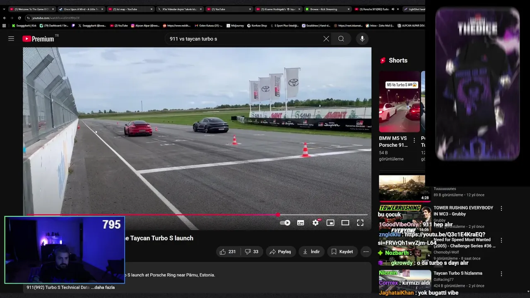This screenshot has width=530, height=298.
Task: Save video using the Kaydet button
Action: [x=342, y=252]
